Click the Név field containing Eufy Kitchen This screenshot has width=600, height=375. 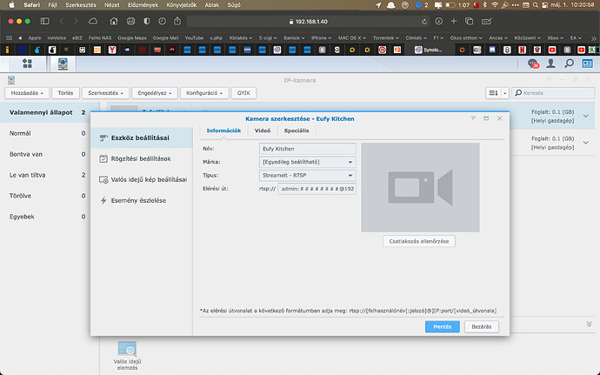307,149
